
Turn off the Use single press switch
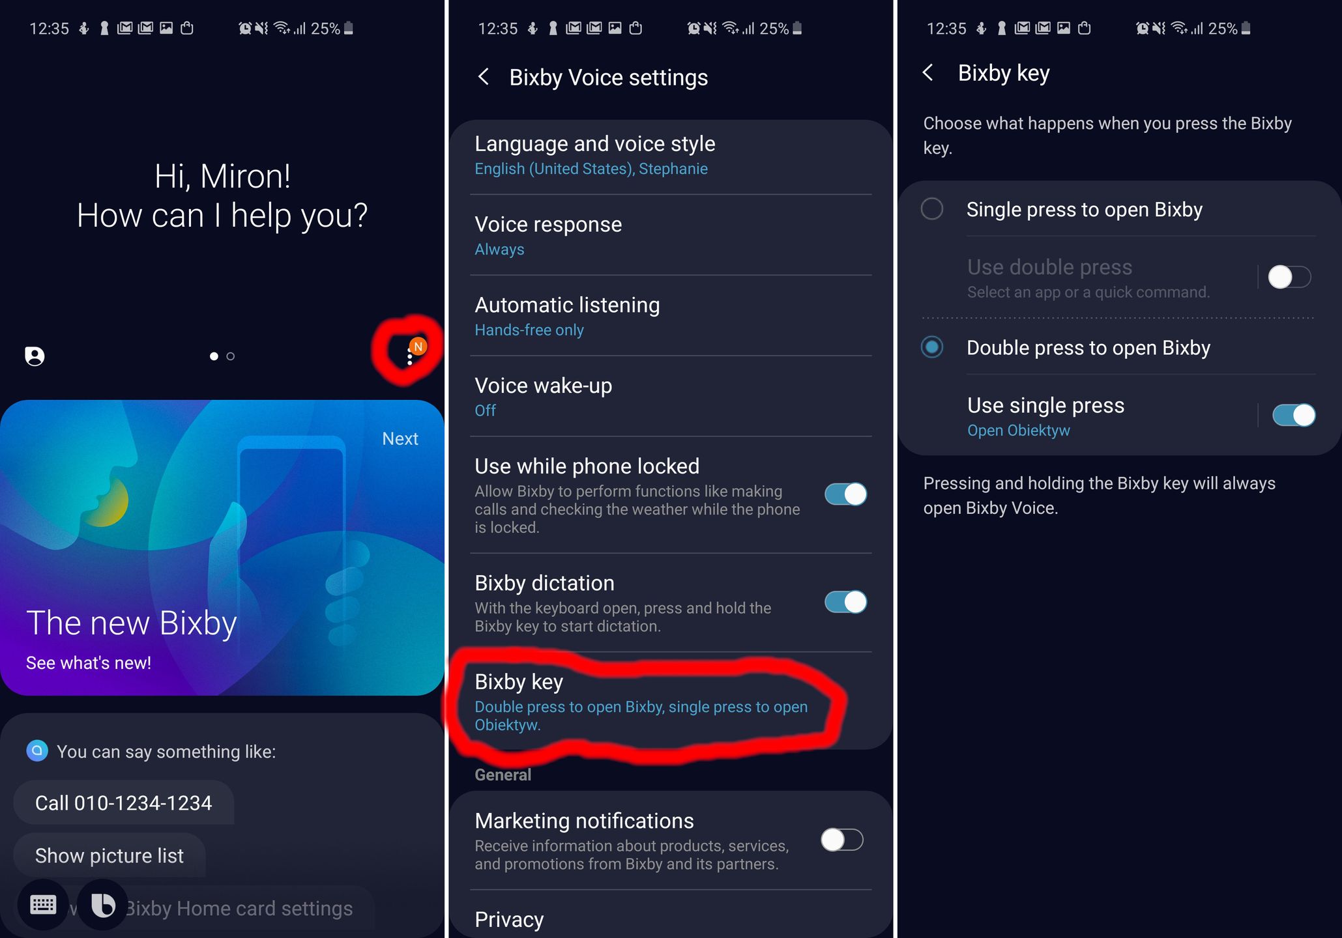click(1294, 415)
